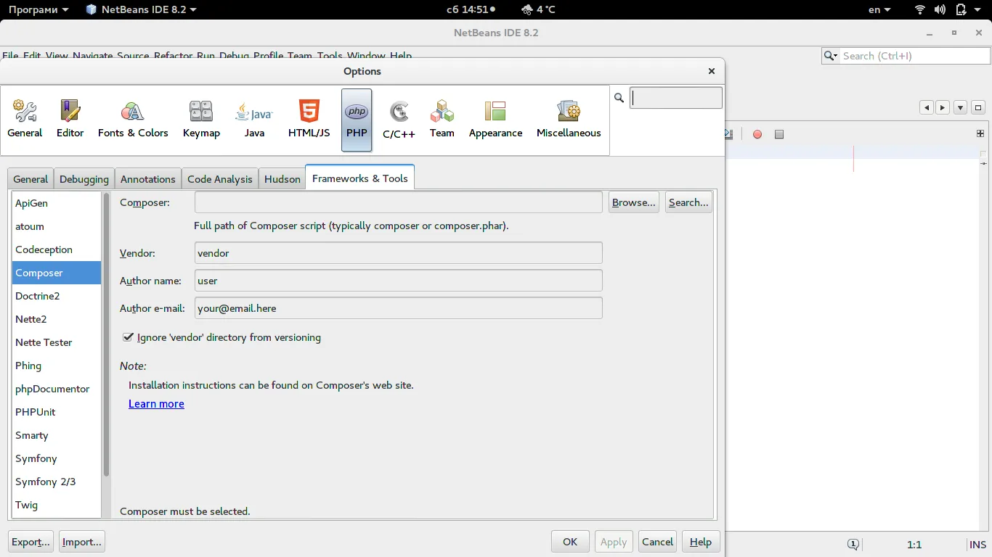
Task: Click the Author e-mail field
Action: (x=399, y=308)
